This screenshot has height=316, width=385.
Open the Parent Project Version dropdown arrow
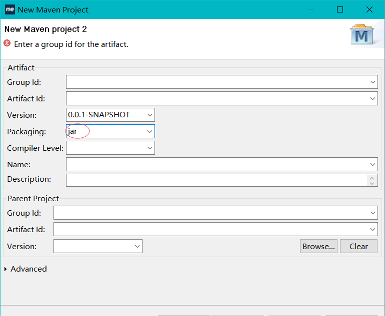(137, 246)
